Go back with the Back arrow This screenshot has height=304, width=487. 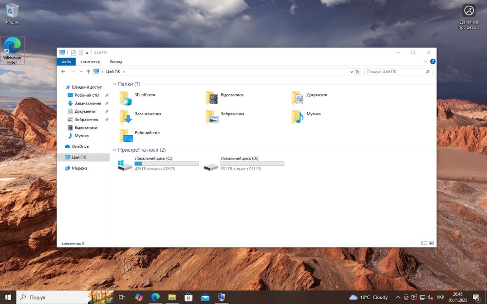point(63,72)
